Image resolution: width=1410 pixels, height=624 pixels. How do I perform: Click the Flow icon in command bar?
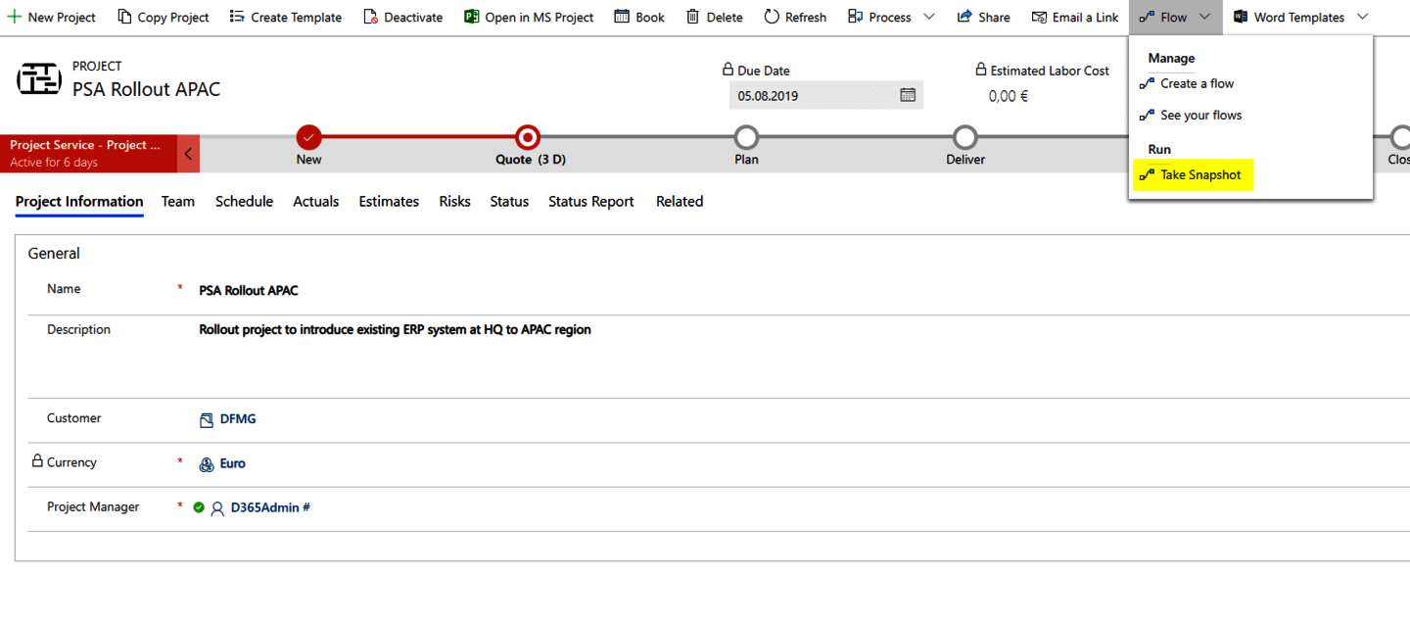click(1147, 17)
